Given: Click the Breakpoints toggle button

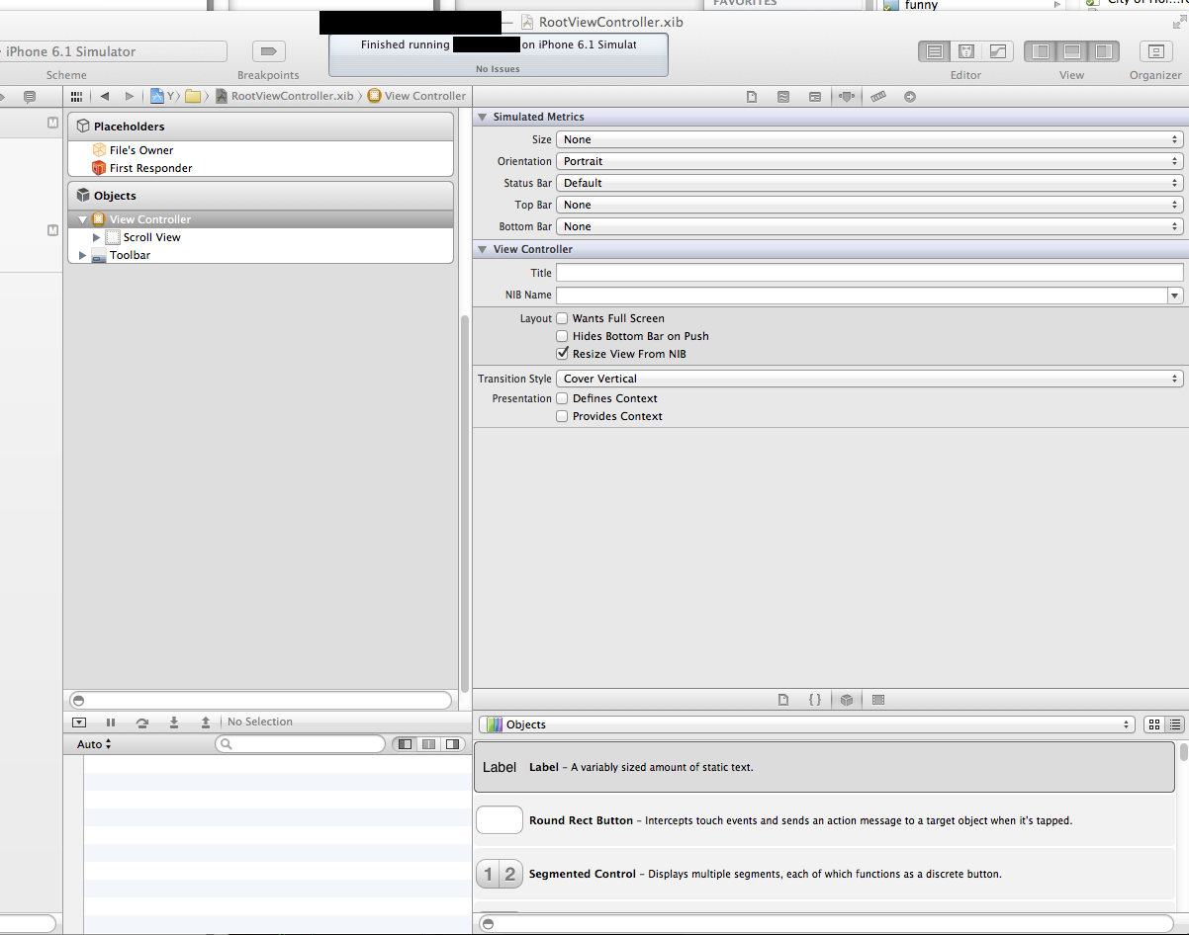Looking at the screenshot, I should tap(268, 51).
